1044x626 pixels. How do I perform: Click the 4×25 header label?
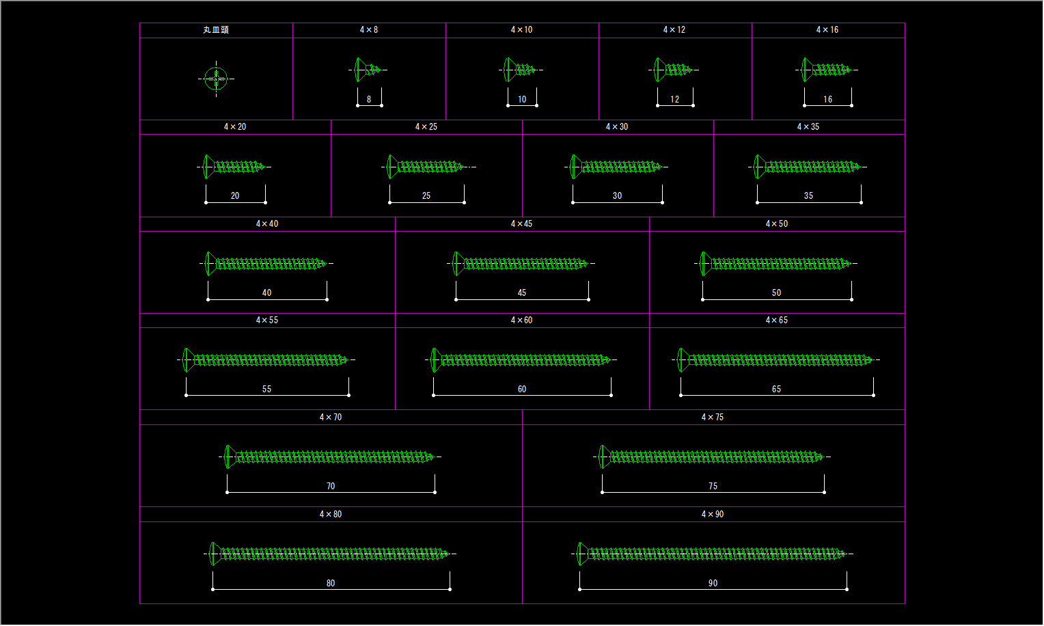[x=426, y=127]
